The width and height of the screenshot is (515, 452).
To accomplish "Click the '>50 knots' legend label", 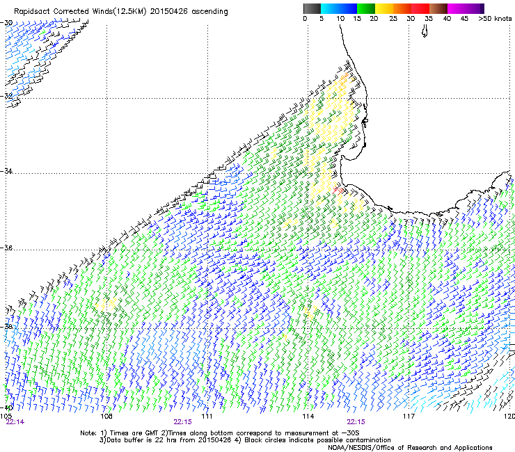I will coord(495,19).
